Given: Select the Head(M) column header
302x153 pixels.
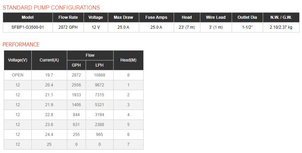Looking at the screenshot, I should click(x=128, y=60).
